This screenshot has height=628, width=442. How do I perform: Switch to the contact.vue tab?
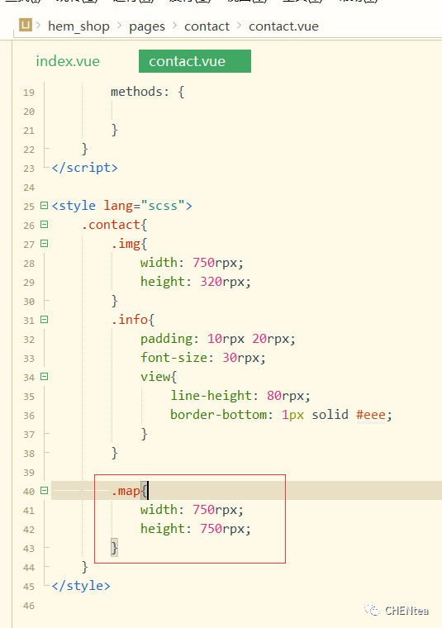click(x=195, y=61)
